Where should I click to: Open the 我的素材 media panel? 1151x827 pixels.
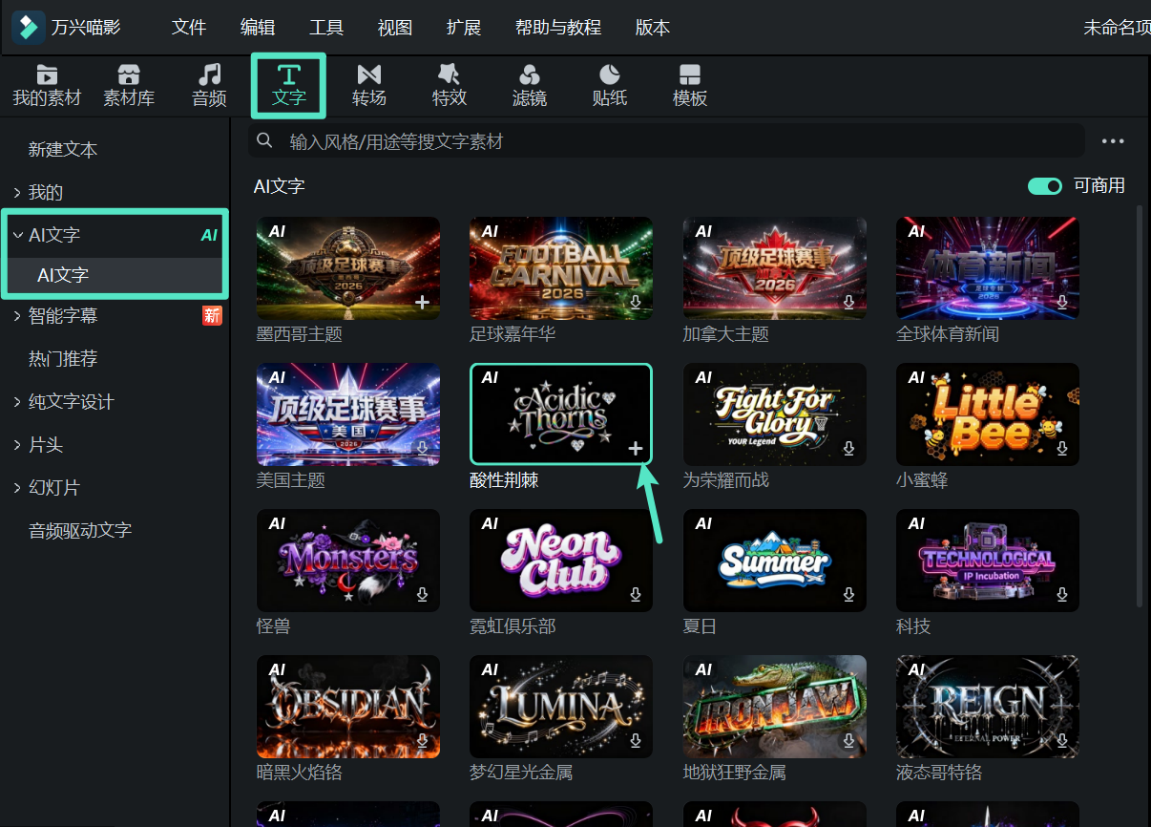point(47,85)
